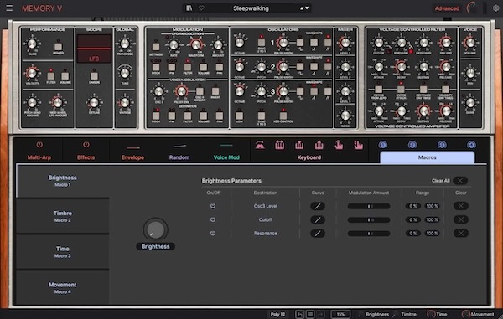Toggle the velocity Volume switch in Performance
This screenshot has width=503, height=319.
click(65, 75)
